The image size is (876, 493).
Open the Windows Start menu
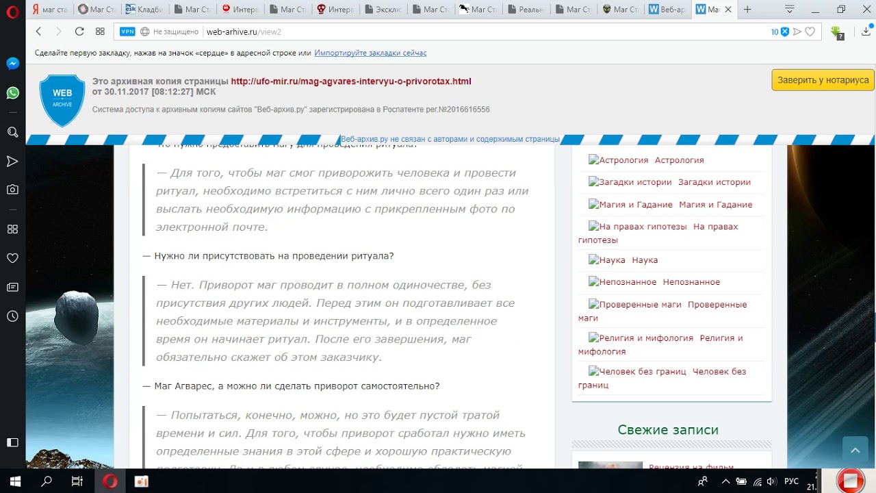point(15,481)
